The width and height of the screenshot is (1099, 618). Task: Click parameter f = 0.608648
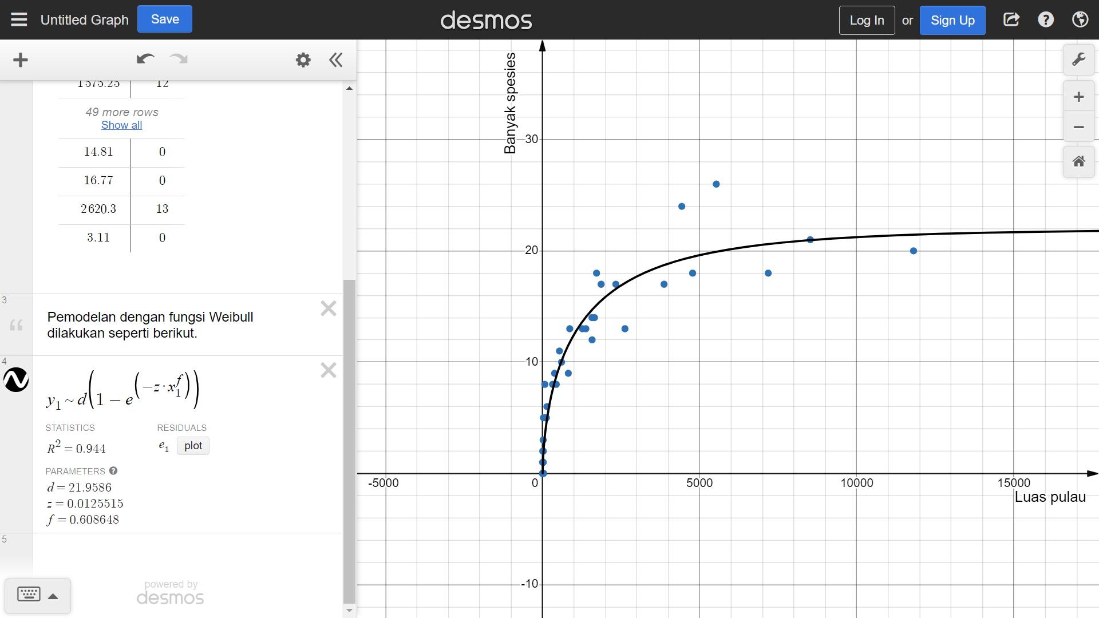point(83,520)
